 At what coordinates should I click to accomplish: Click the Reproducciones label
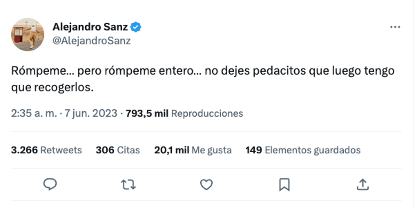pyautogui.click(x=207, y=113)
